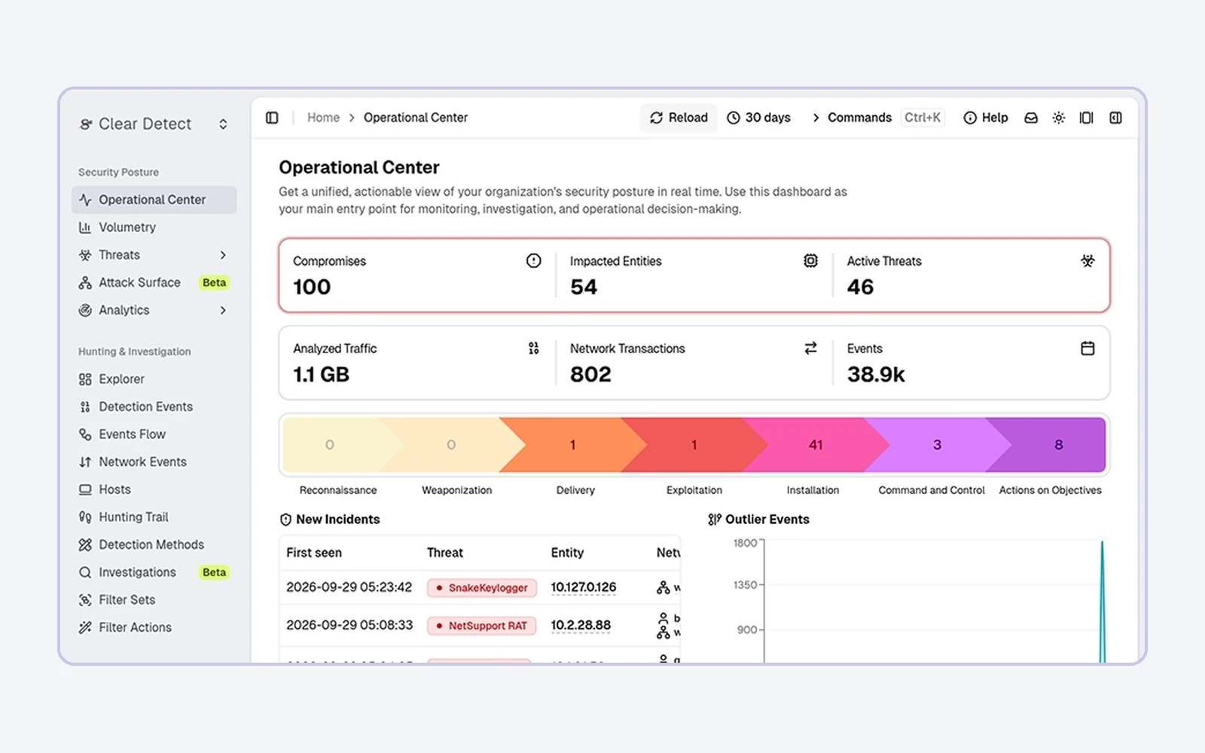
Task: Open the Help menu
Action: coord(986,117)
